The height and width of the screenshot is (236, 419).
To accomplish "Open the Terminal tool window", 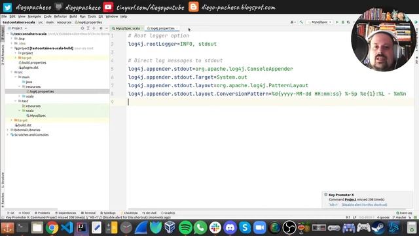I will coord(88,213).
